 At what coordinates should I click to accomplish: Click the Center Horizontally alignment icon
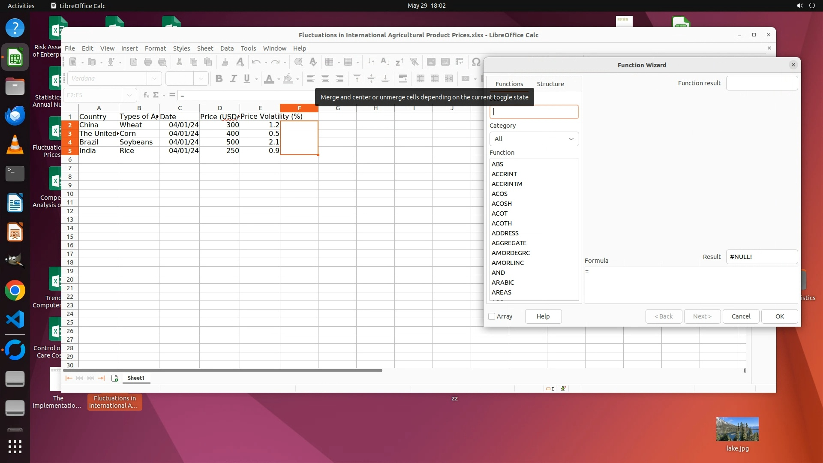tap(325, 78)
